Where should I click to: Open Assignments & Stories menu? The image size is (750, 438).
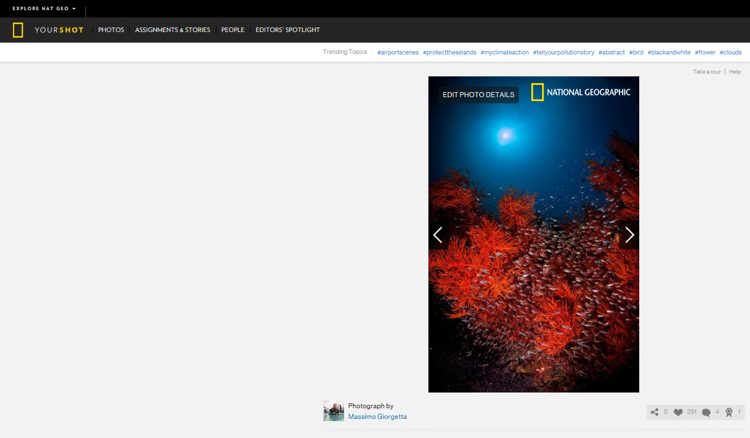pyautogui.click(x=173, y=30)
